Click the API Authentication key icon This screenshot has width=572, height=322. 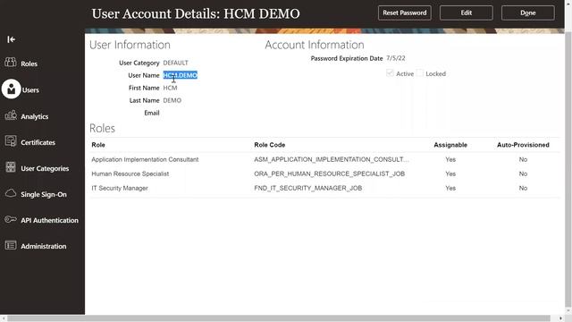tap(11, 219)
